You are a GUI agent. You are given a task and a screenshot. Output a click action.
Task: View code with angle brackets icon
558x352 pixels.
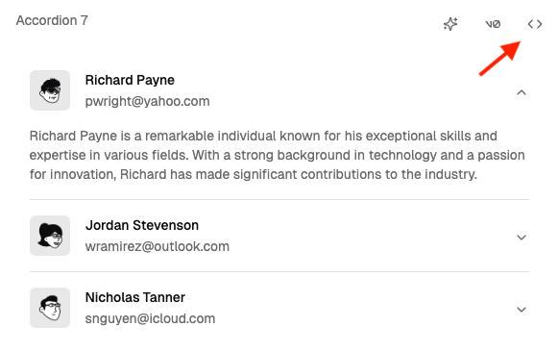click(535, 24)
